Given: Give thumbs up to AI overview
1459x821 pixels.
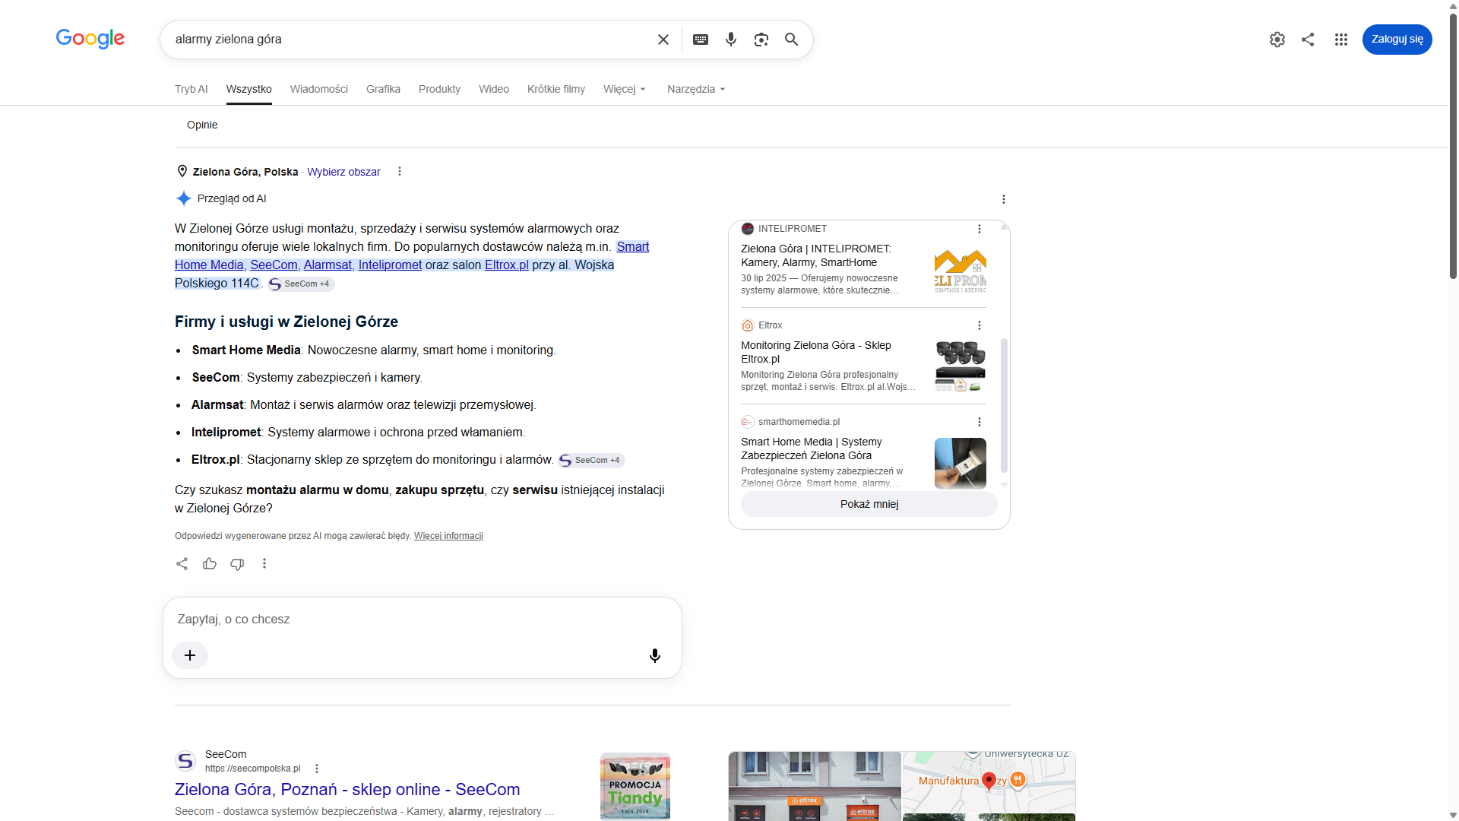Looking at the screenshot, I should [x=210, y=563].
